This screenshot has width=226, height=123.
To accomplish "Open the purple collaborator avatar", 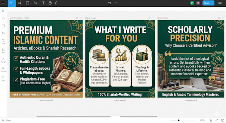I will [x=198, y=3].
